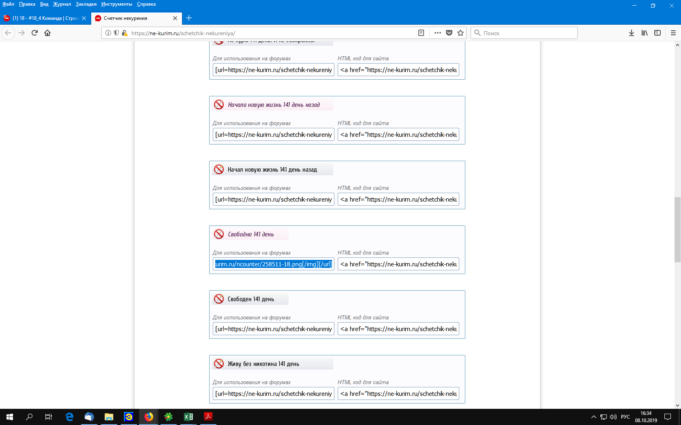This screenshot has width=681, height=425.
Task: Open the Правка menu
Action: [27, 4]
